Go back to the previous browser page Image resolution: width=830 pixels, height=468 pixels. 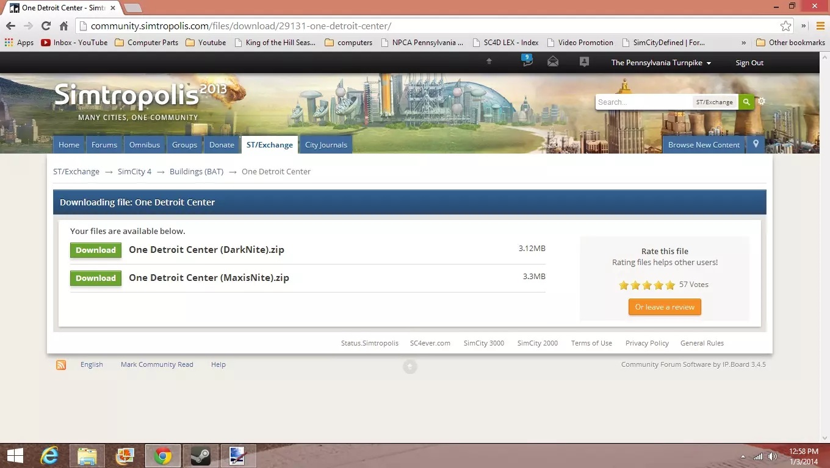pos(10,26)
